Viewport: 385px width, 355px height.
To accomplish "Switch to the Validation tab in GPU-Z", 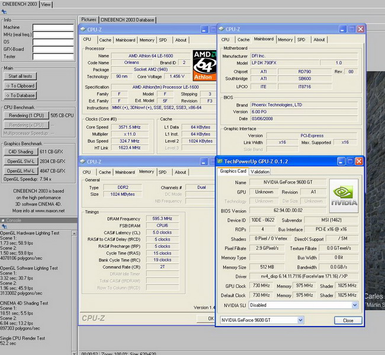I will pos(259,172).
